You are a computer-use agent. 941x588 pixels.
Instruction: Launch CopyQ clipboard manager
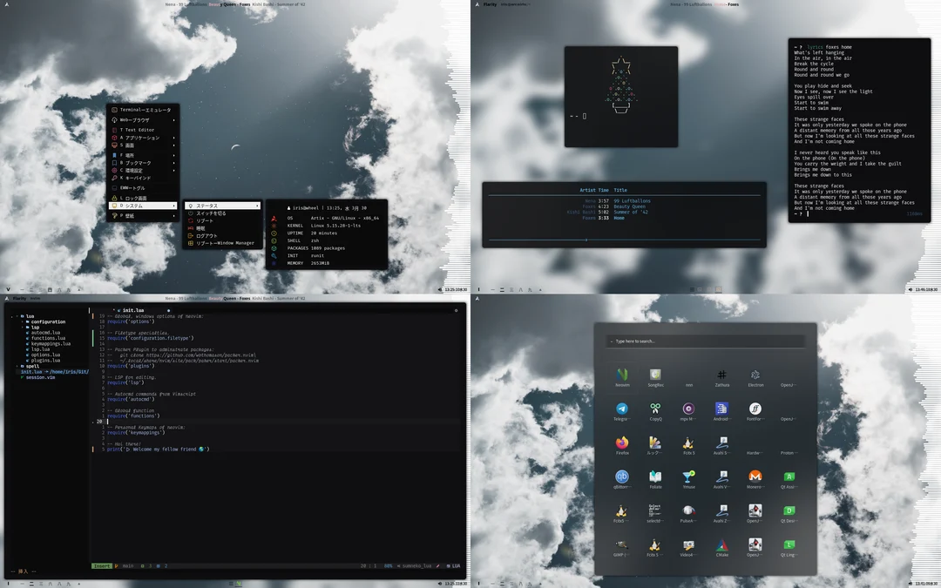coord(655,409)
